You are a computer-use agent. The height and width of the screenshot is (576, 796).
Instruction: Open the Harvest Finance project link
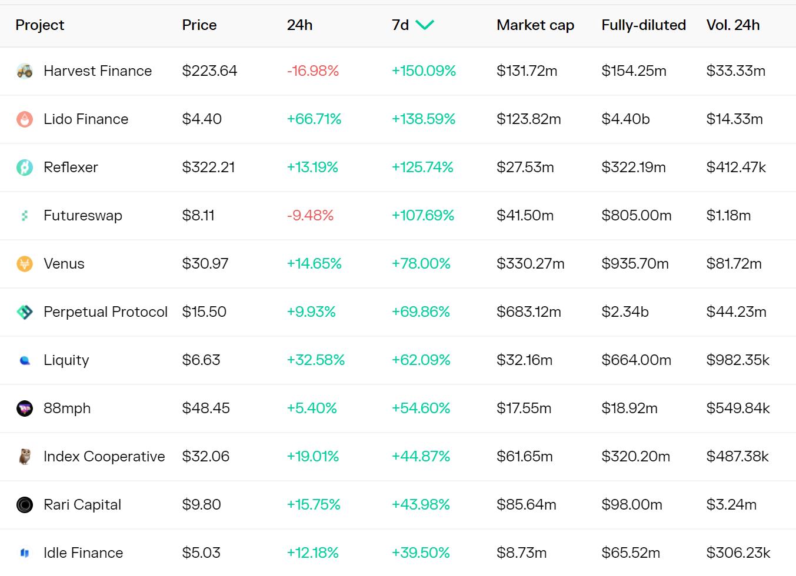coord(98,71)
